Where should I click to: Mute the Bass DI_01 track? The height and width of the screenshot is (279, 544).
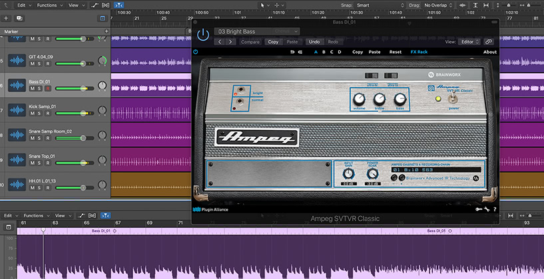tap(32, 88)
